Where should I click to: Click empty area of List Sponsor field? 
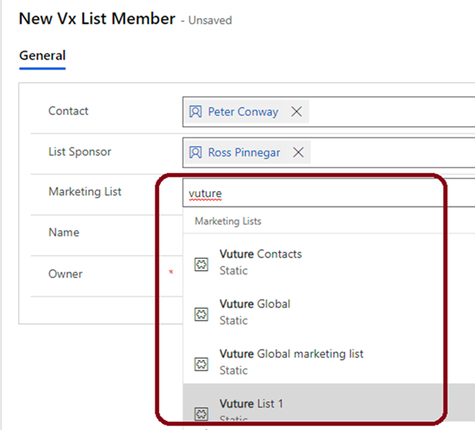pos(393,152)
